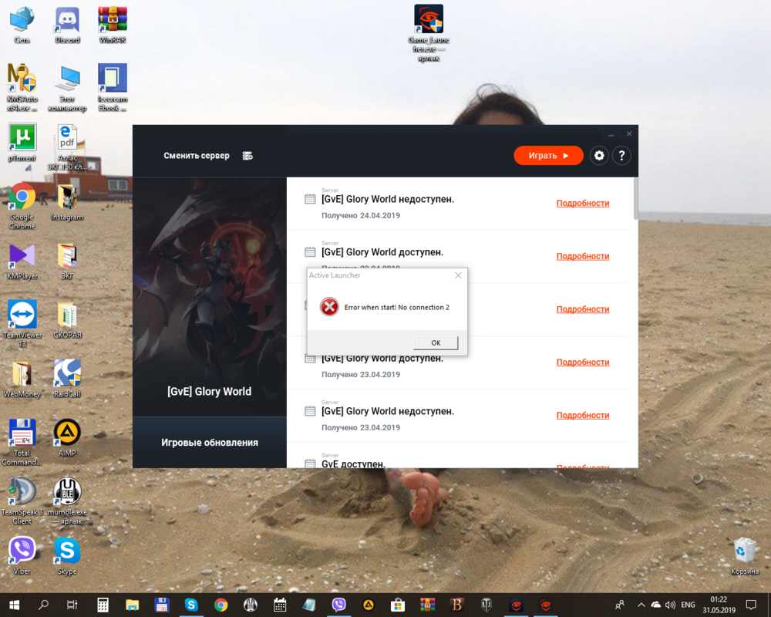The width and height of the screenshot is (771, 617).
Task: Click server list icon beside Сменить сервер
Action: tap(247, 156)
